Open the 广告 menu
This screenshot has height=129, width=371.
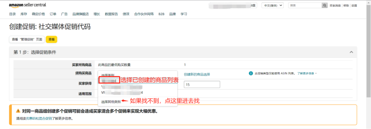(x=64, y=14)
